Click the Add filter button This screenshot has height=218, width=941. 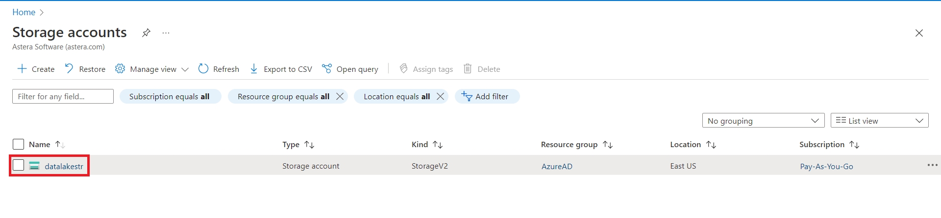[x=487, y=96]
